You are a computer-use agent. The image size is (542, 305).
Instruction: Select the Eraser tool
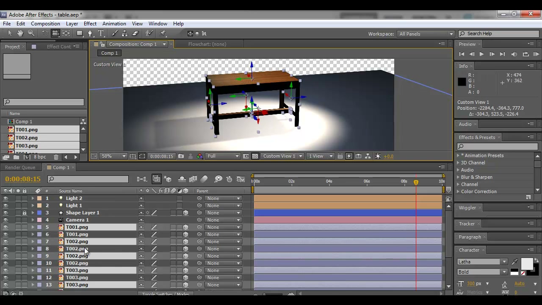point(135,33)
